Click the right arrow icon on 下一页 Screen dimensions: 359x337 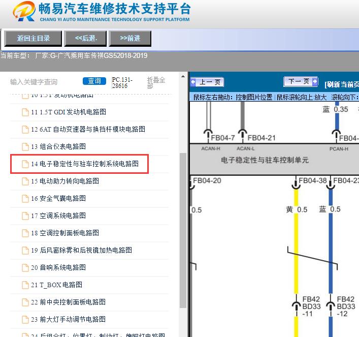(x=315, y=81)
